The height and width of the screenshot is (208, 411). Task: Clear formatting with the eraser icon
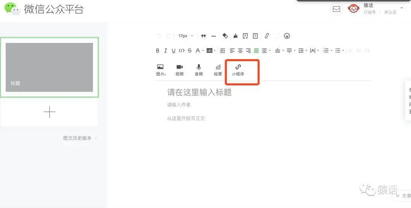click(225, 36)
